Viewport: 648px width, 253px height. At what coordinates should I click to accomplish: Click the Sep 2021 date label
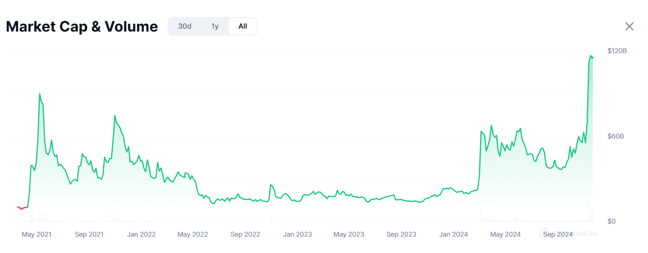(89, 234)
